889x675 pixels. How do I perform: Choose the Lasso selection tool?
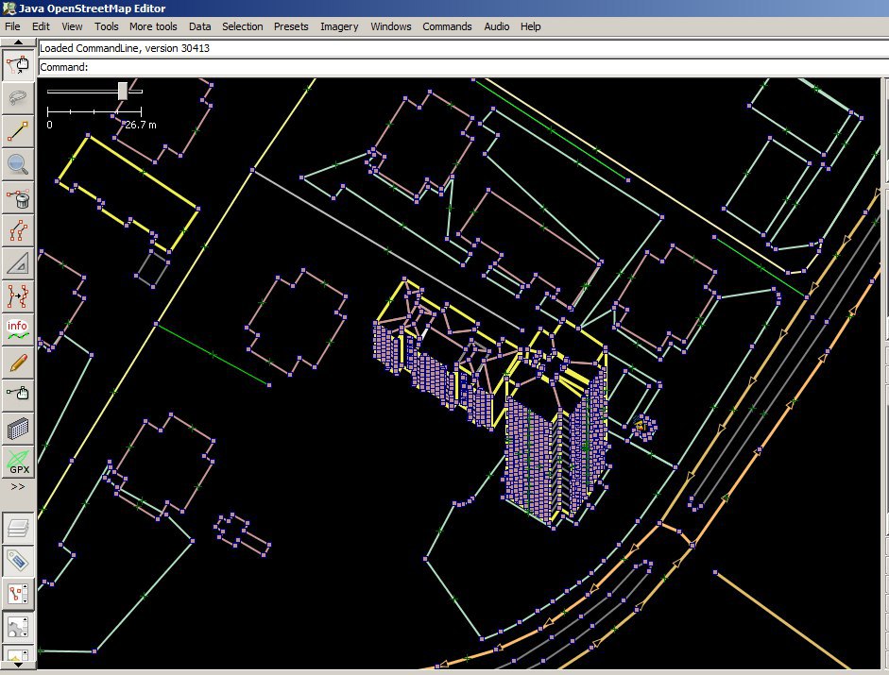pos(18,98)
